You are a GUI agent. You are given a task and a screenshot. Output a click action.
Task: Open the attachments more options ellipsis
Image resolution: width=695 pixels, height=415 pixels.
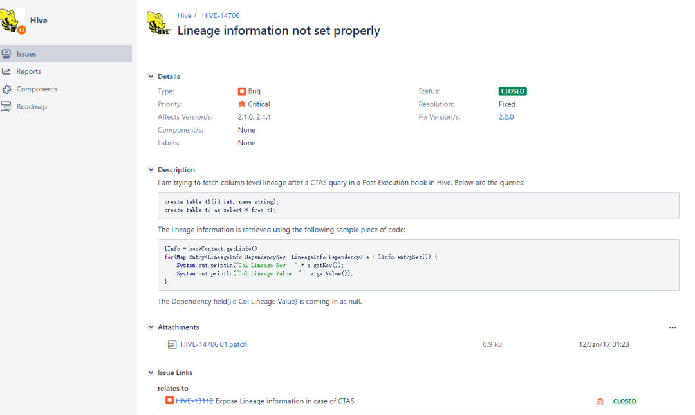pos(672,327)
